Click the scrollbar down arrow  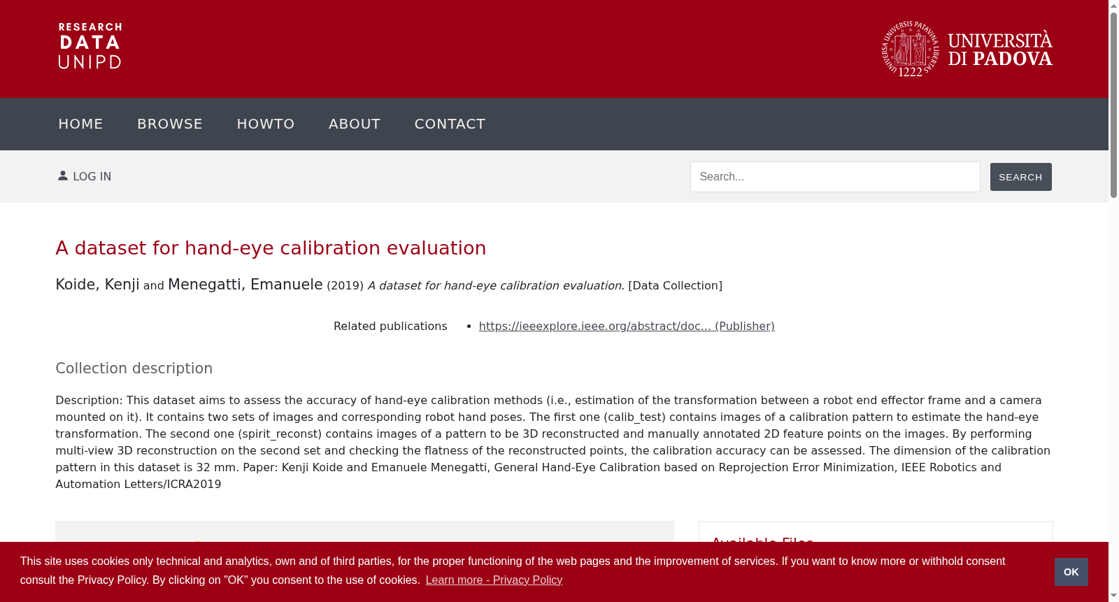click(x=1113, y=596)
